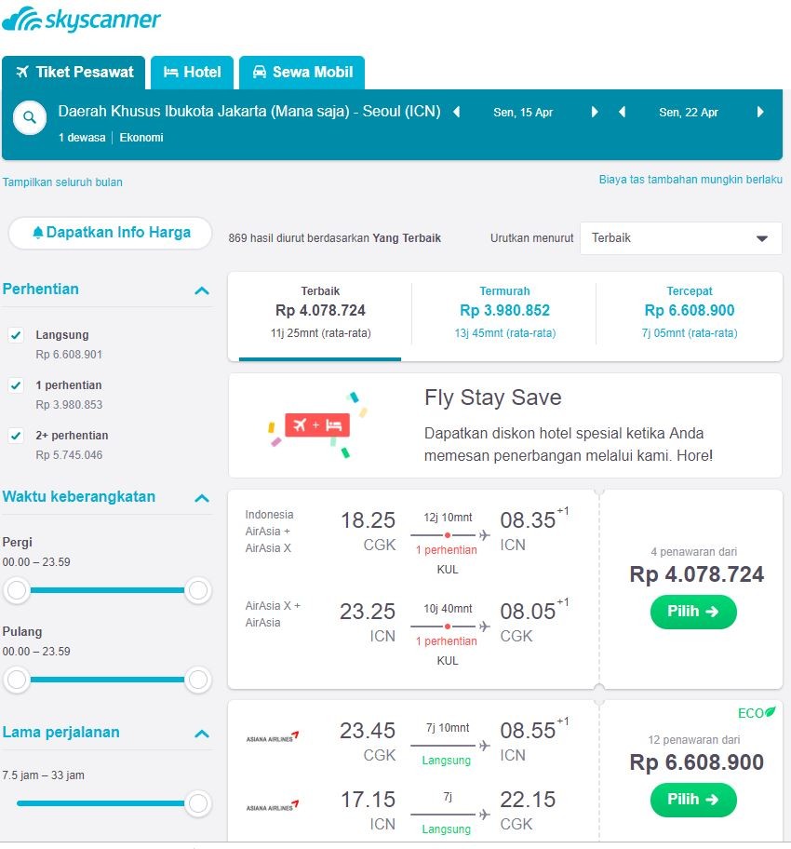Click the Lama perjalanan slider handle
Screen dimensions: 791x849
tap(197, 802)
